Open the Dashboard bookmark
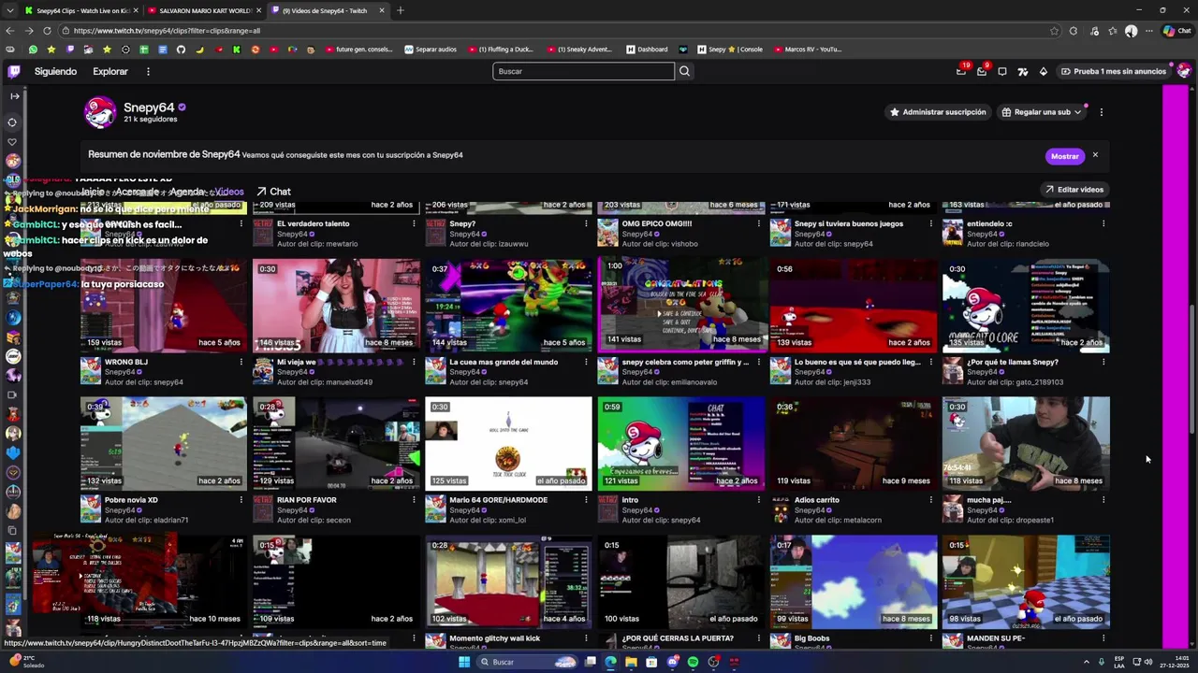 click(x=647, y=50)
